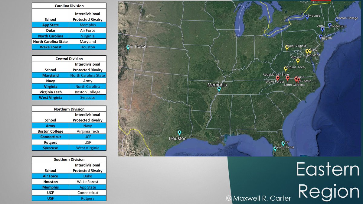This screenshot has height=204, width=363.
Task: Select the Virginia map pin
Action: [x=298, y=61]
